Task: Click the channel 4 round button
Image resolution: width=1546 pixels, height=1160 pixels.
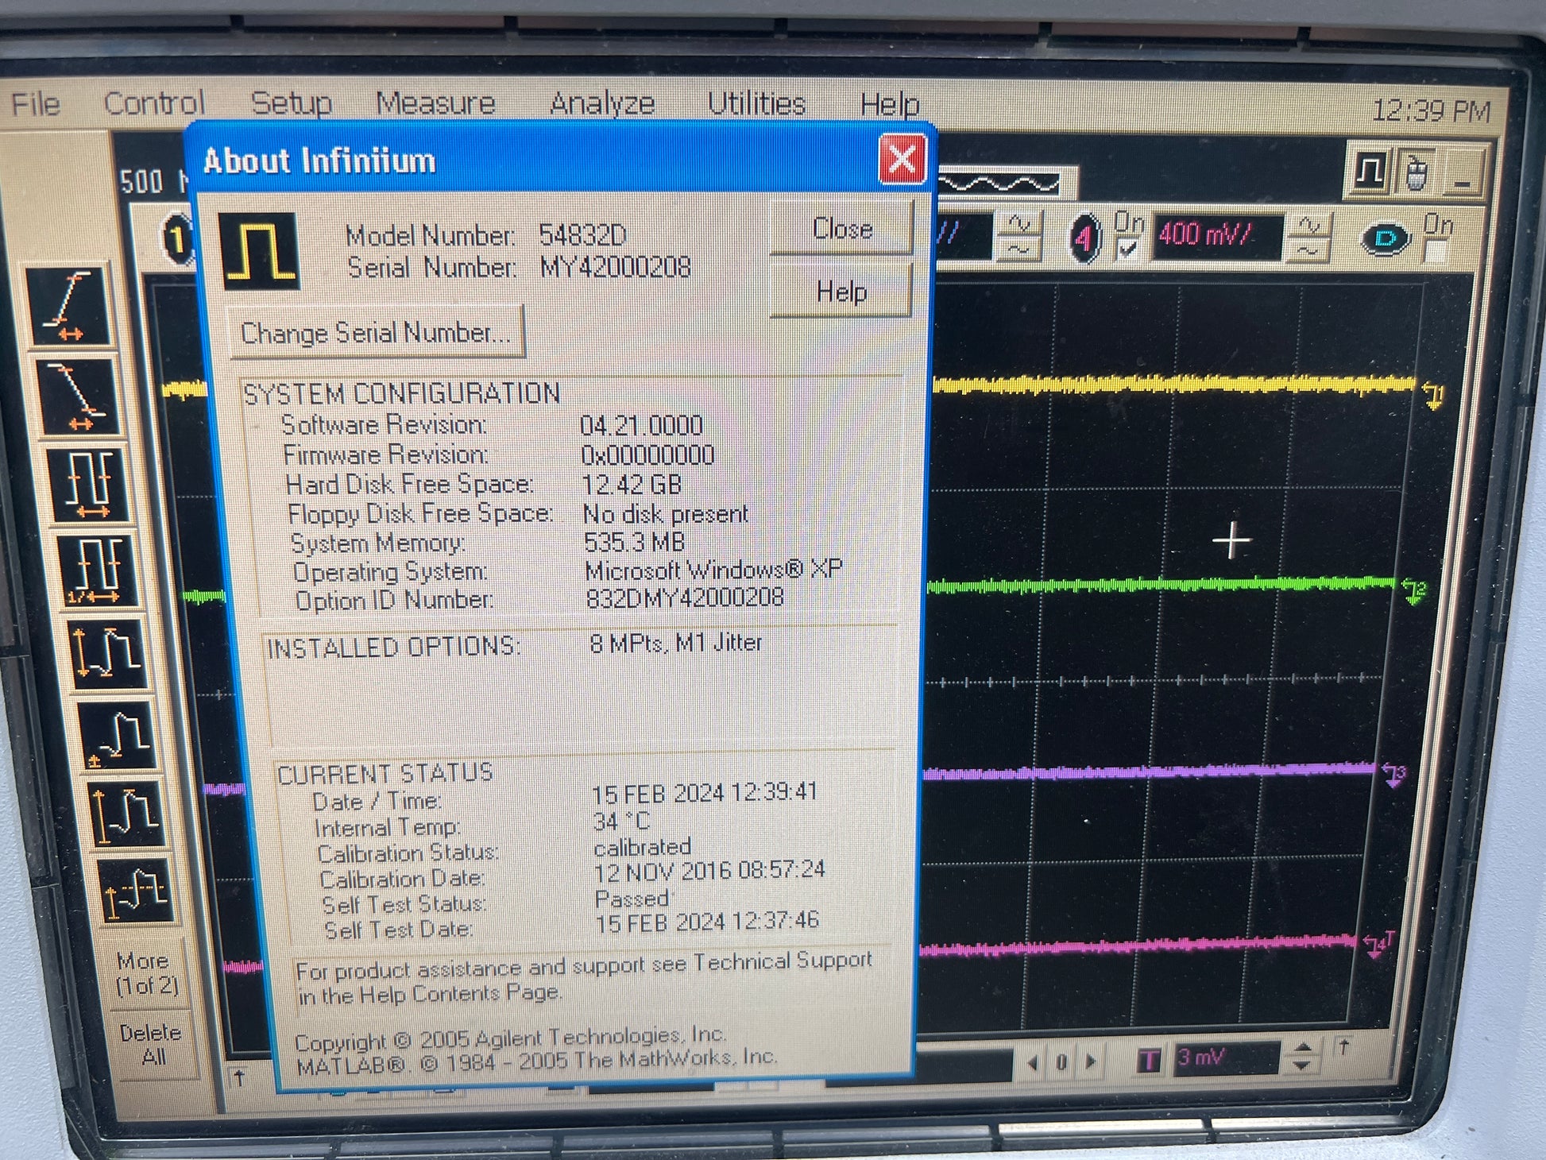Action: coord(1085,238)
